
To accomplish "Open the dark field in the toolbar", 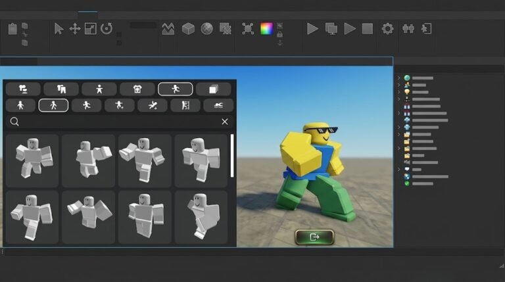I will point(143,25).
